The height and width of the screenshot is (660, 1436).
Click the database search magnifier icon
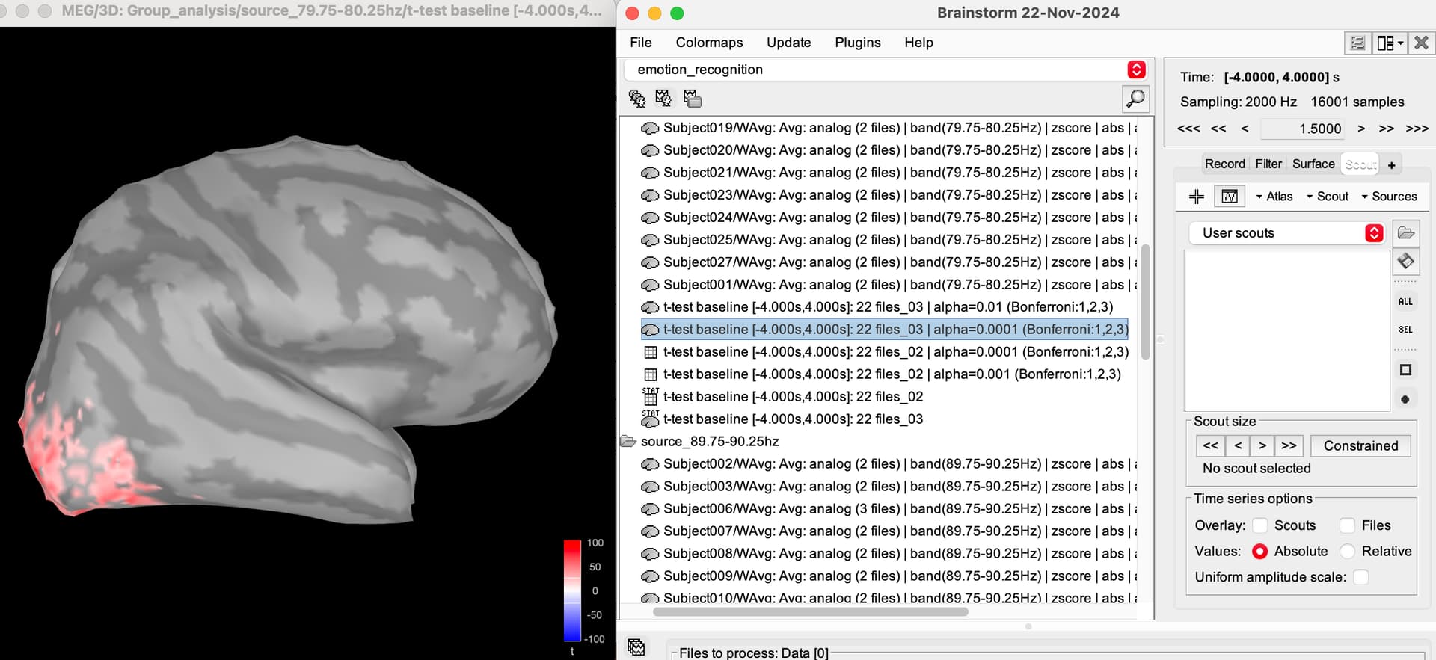(1135, 99)
